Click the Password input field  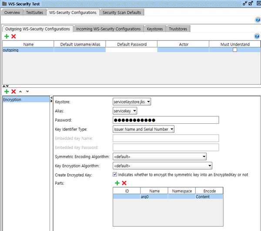point(165,120)
